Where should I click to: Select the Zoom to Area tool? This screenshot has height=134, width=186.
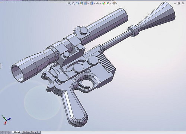[73, 3]
